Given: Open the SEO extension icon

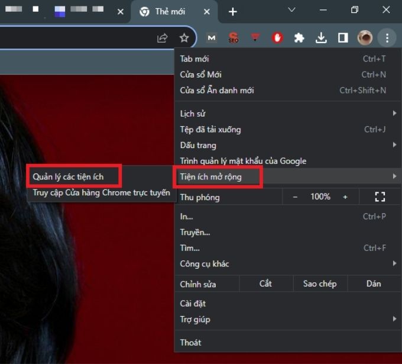Looking at the screenshot, I should 234,38.
